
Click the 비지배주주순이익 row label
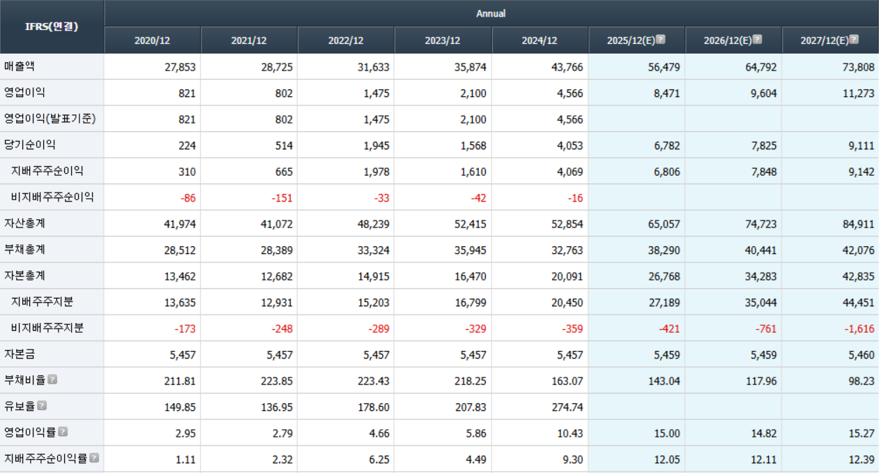coord(52,197)
